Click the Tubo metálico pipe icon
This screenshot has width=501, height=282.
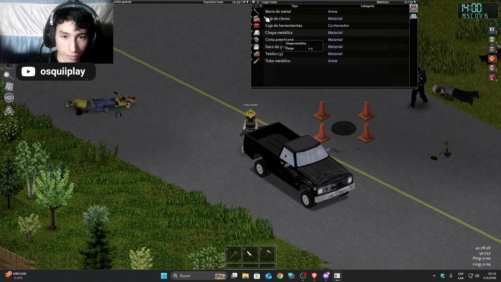click(x=256, y=61)
